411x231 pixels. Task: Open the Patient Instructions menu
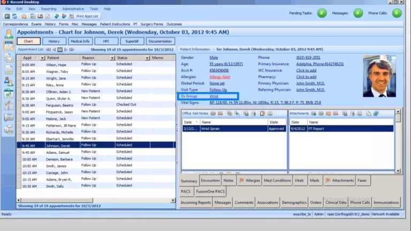(115, 24)
